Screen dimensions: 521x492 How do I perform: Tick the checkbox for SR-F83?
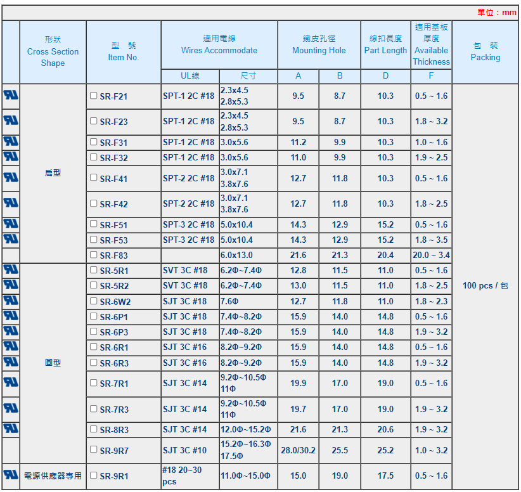tap(94, 255)
